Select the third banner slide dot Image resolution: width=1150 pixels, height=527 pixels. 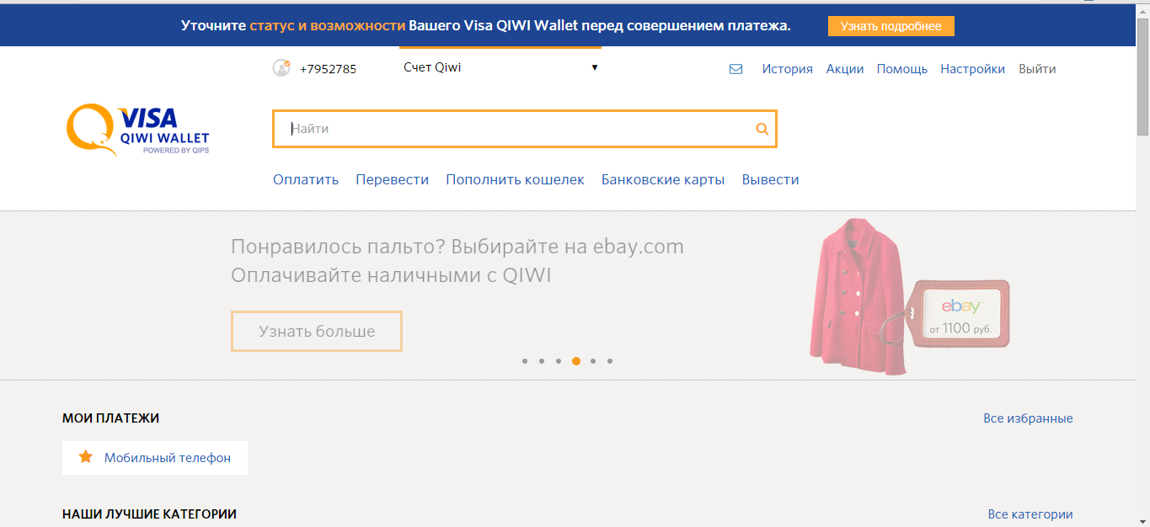(559, 361)
